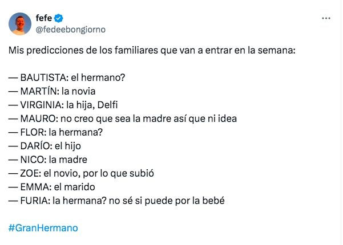Click the display name fefe
This screenshot has height=245, width=343.
click(45, 18)
